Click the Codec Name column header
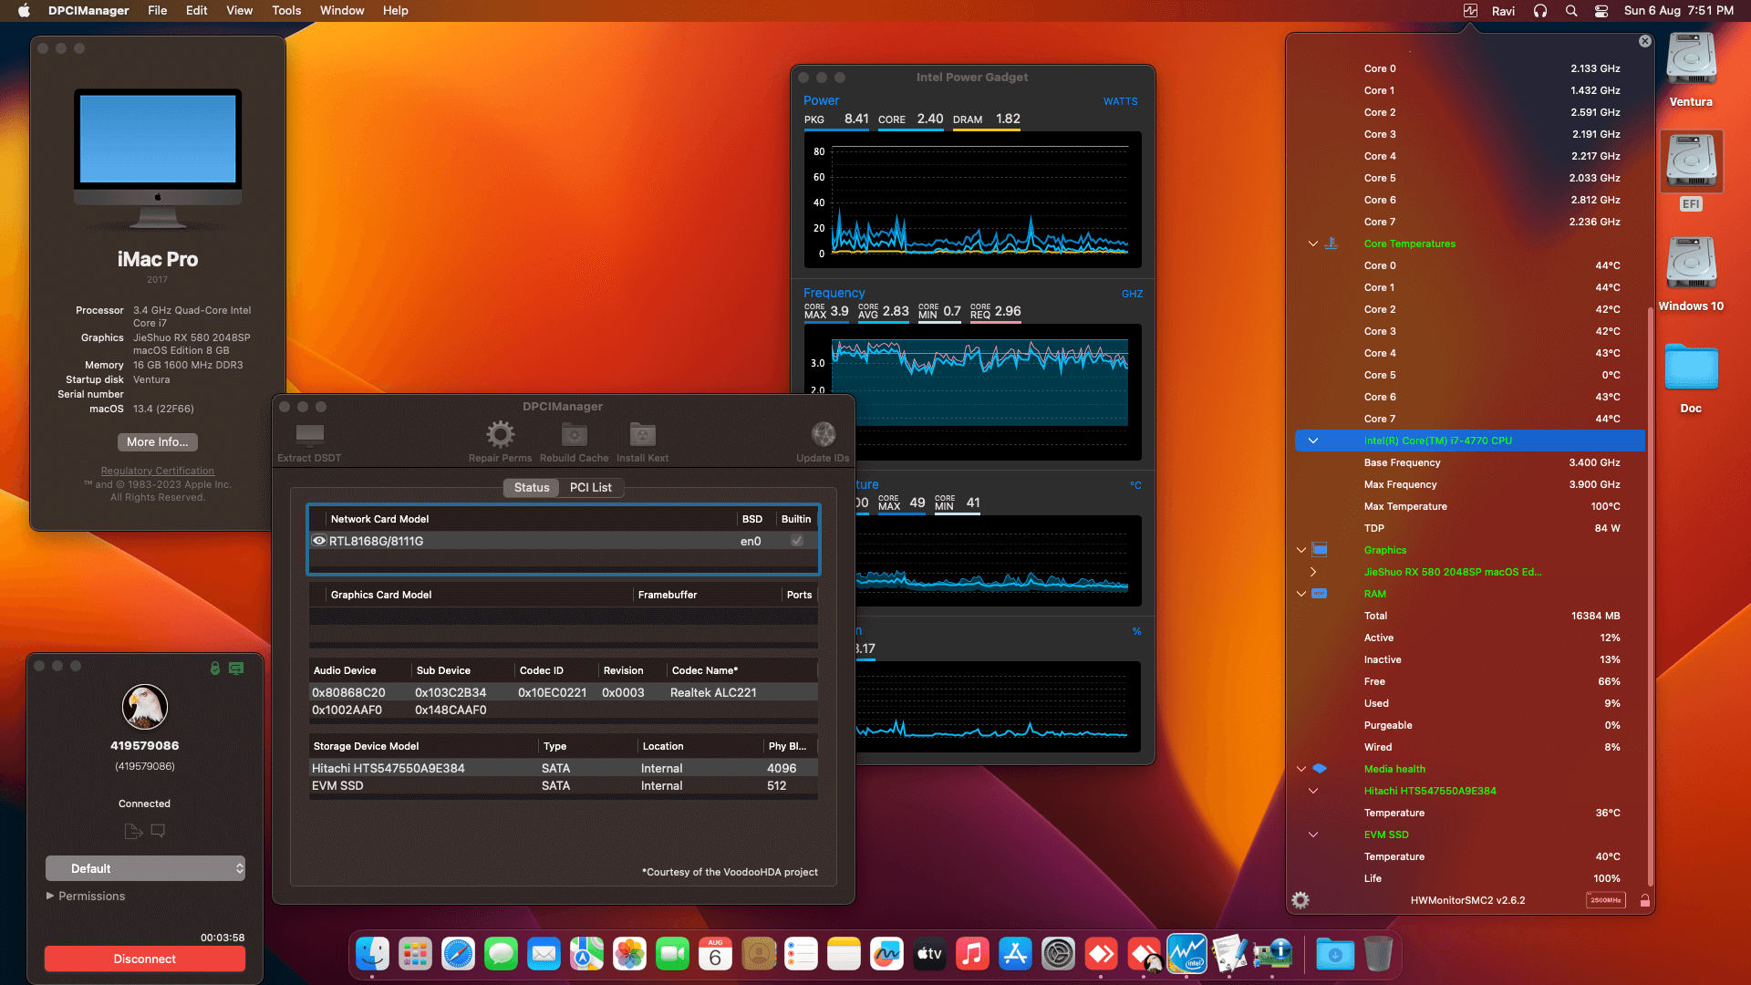Screen dimensions: 1751x985 point(741,670)
